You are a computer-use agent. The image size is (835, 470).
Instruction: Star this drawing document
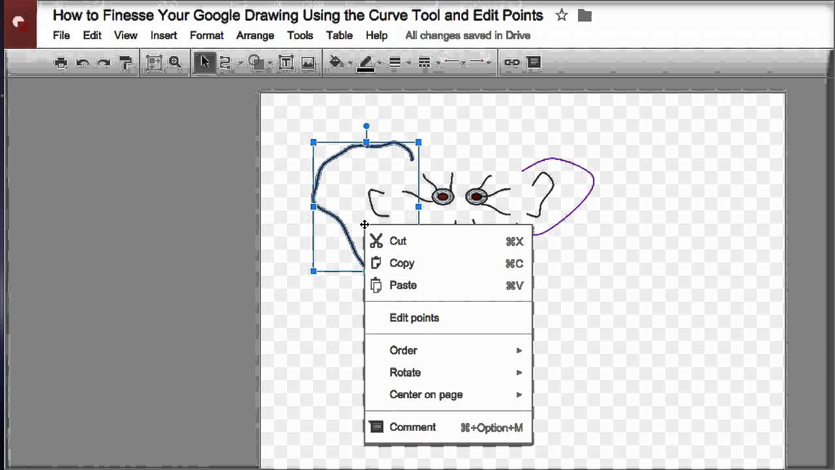562,15
